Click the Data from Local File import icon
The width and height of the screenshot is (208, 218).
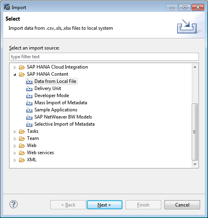29,81
